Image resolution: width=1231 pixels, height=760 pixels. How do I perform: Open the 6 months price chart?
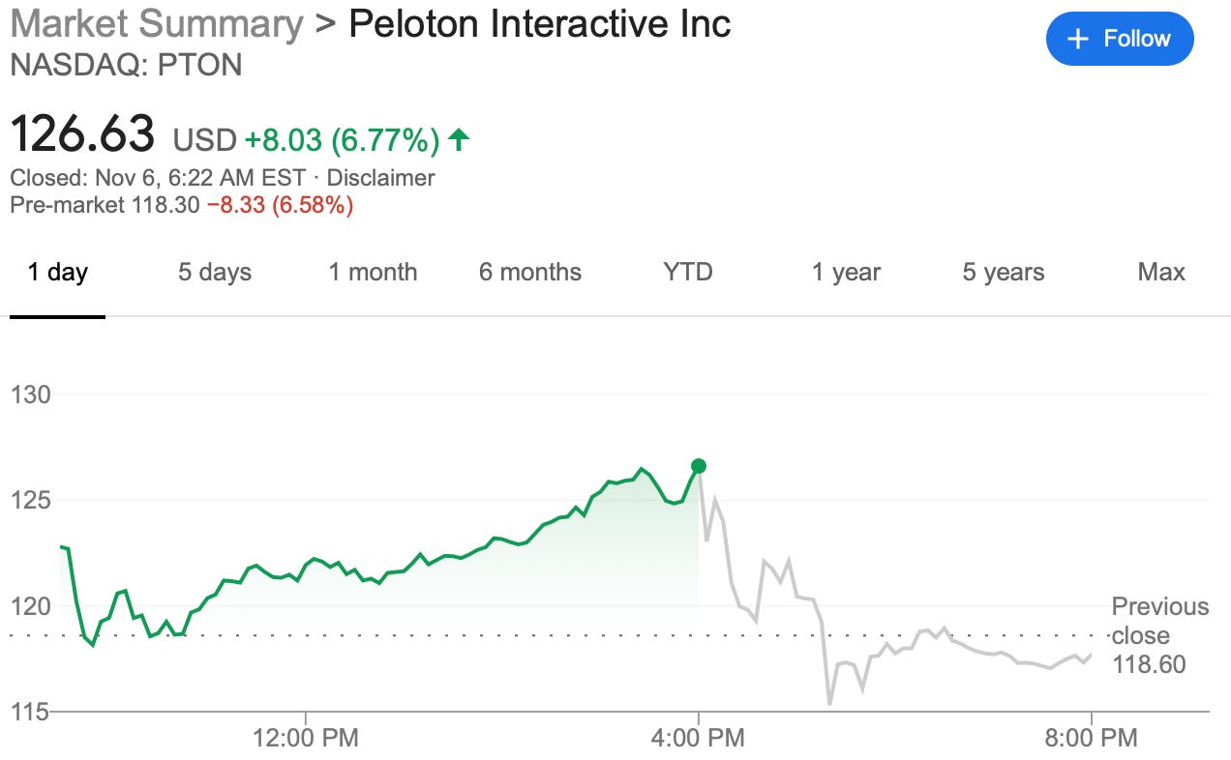pos(528,273)
